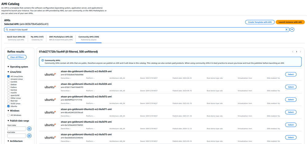Open the AWS Marketplace AMIs tab

pyautogui.click(x=61, y=38)
